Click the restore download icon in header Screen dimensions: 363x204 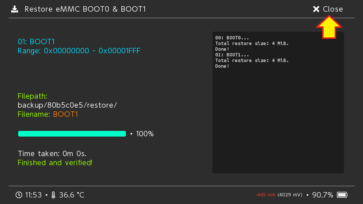pos(14,9)
